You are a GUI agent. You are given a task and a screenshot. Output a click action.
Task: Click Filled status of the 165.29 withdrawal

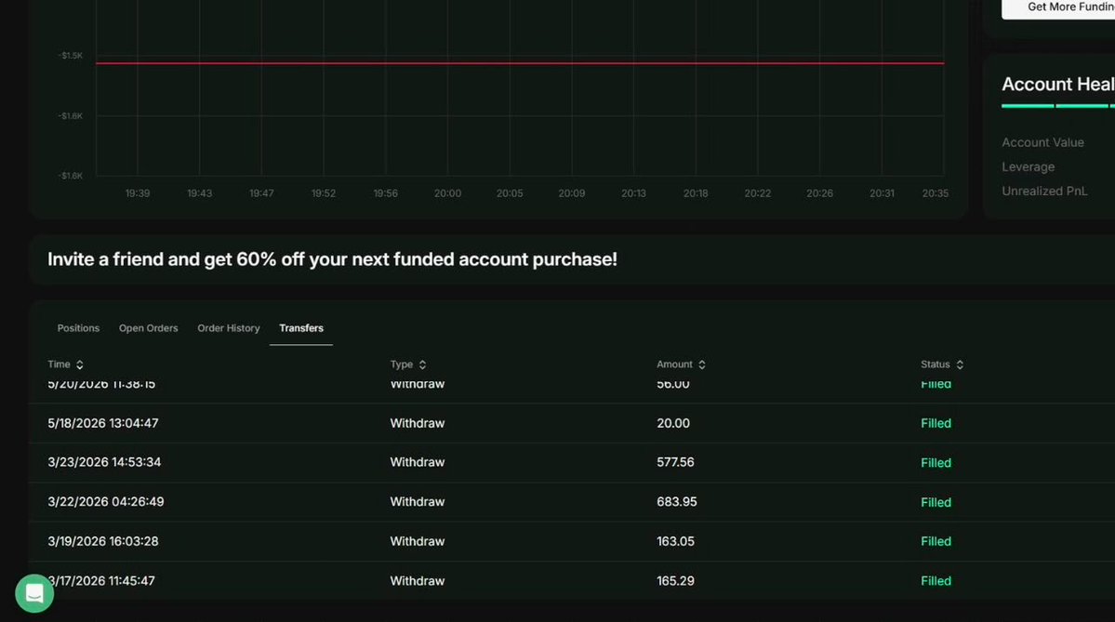tap(936, 581)
